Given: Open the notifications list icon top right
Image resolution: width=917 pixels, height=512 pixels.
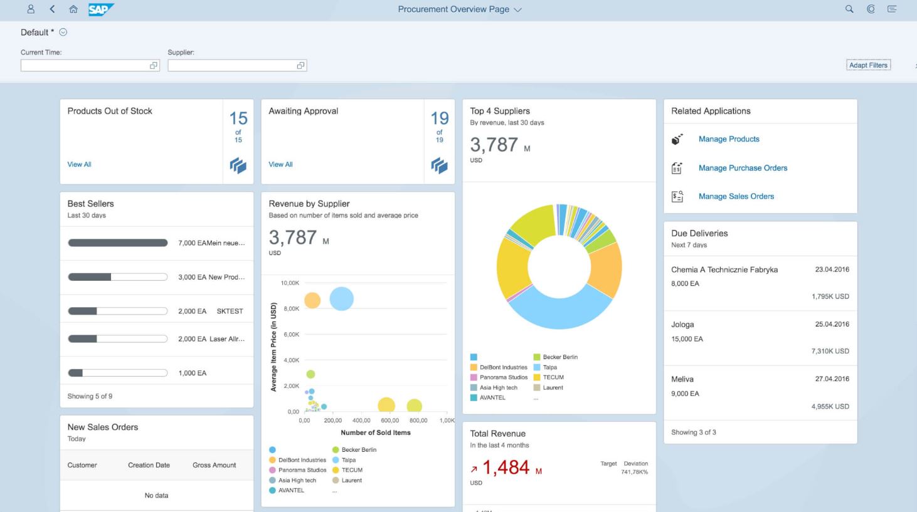Looking at the screenshot, I should point(892,9).
